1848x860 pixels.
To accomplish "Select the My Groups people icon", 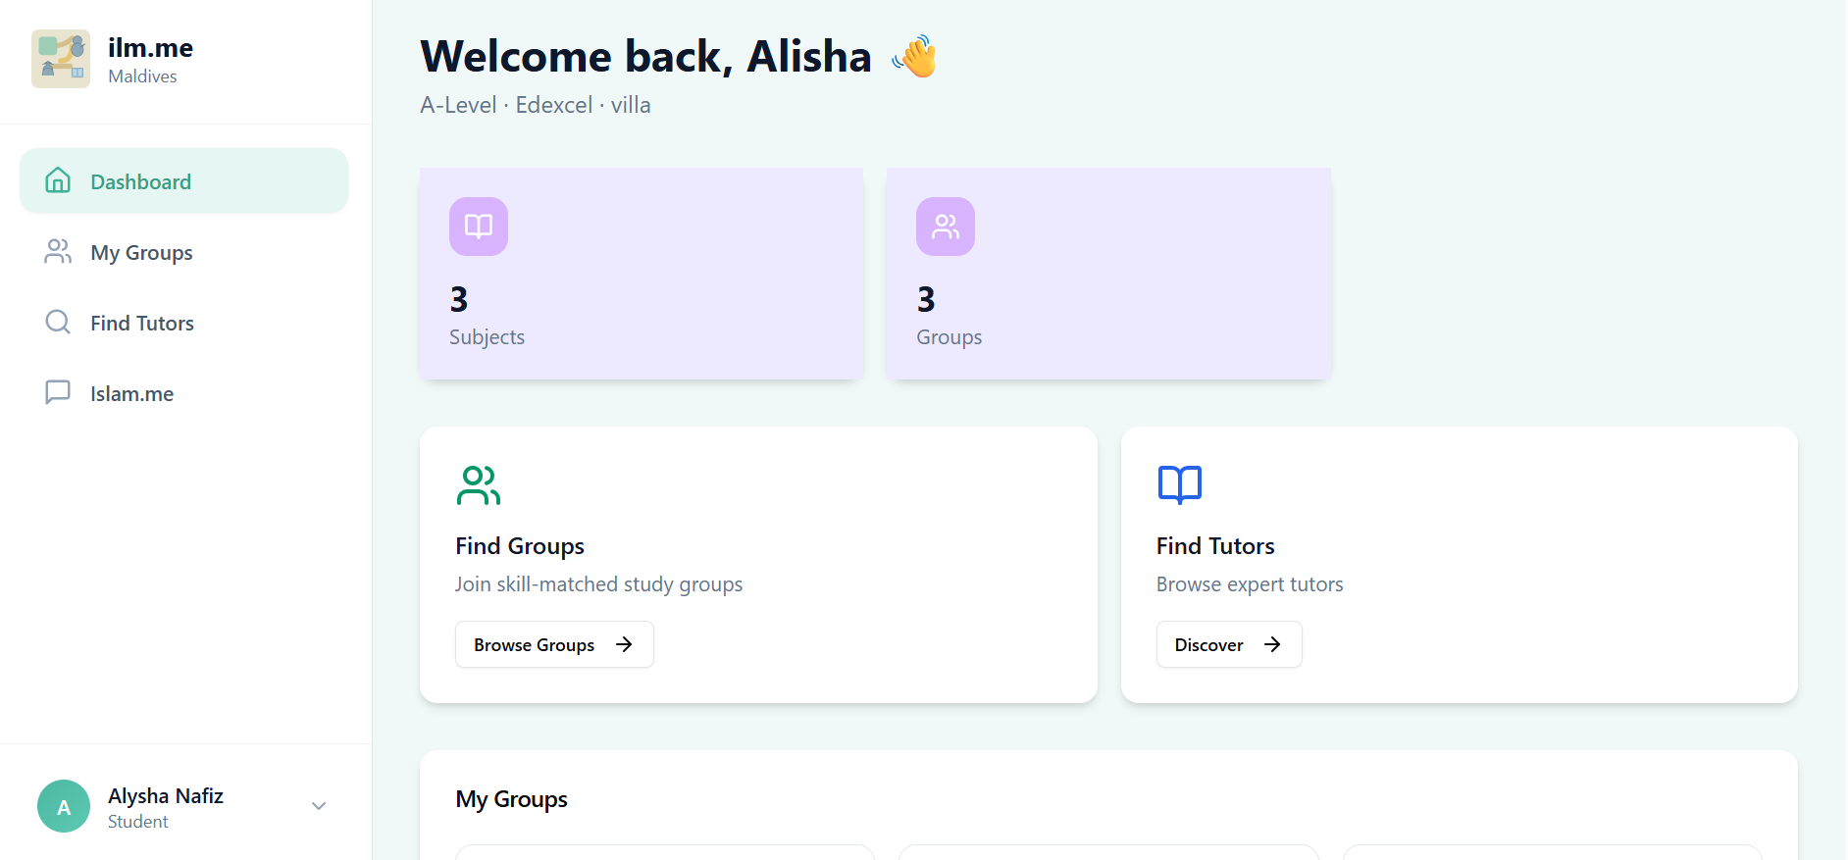I will (x=57, y=251).
